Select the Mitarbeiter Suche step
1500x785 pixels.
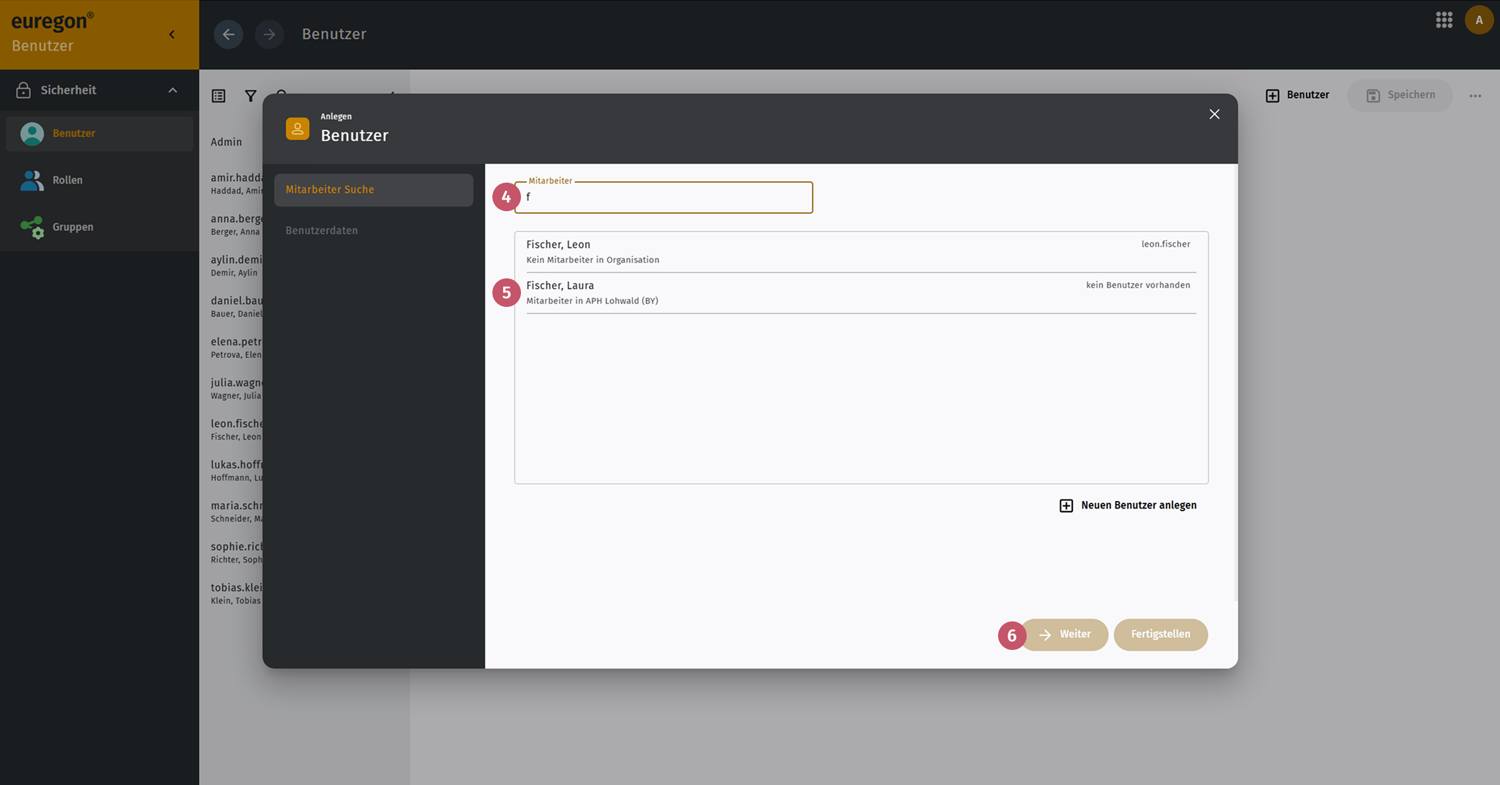point(374,190)
